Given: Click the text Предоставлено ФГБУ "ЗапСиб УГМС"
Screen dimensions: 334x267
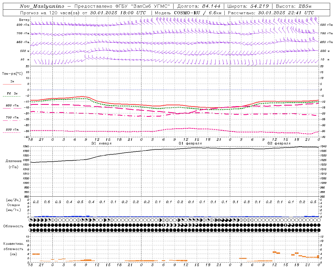Looking at the screenshot, I should (x=122, y=6).
